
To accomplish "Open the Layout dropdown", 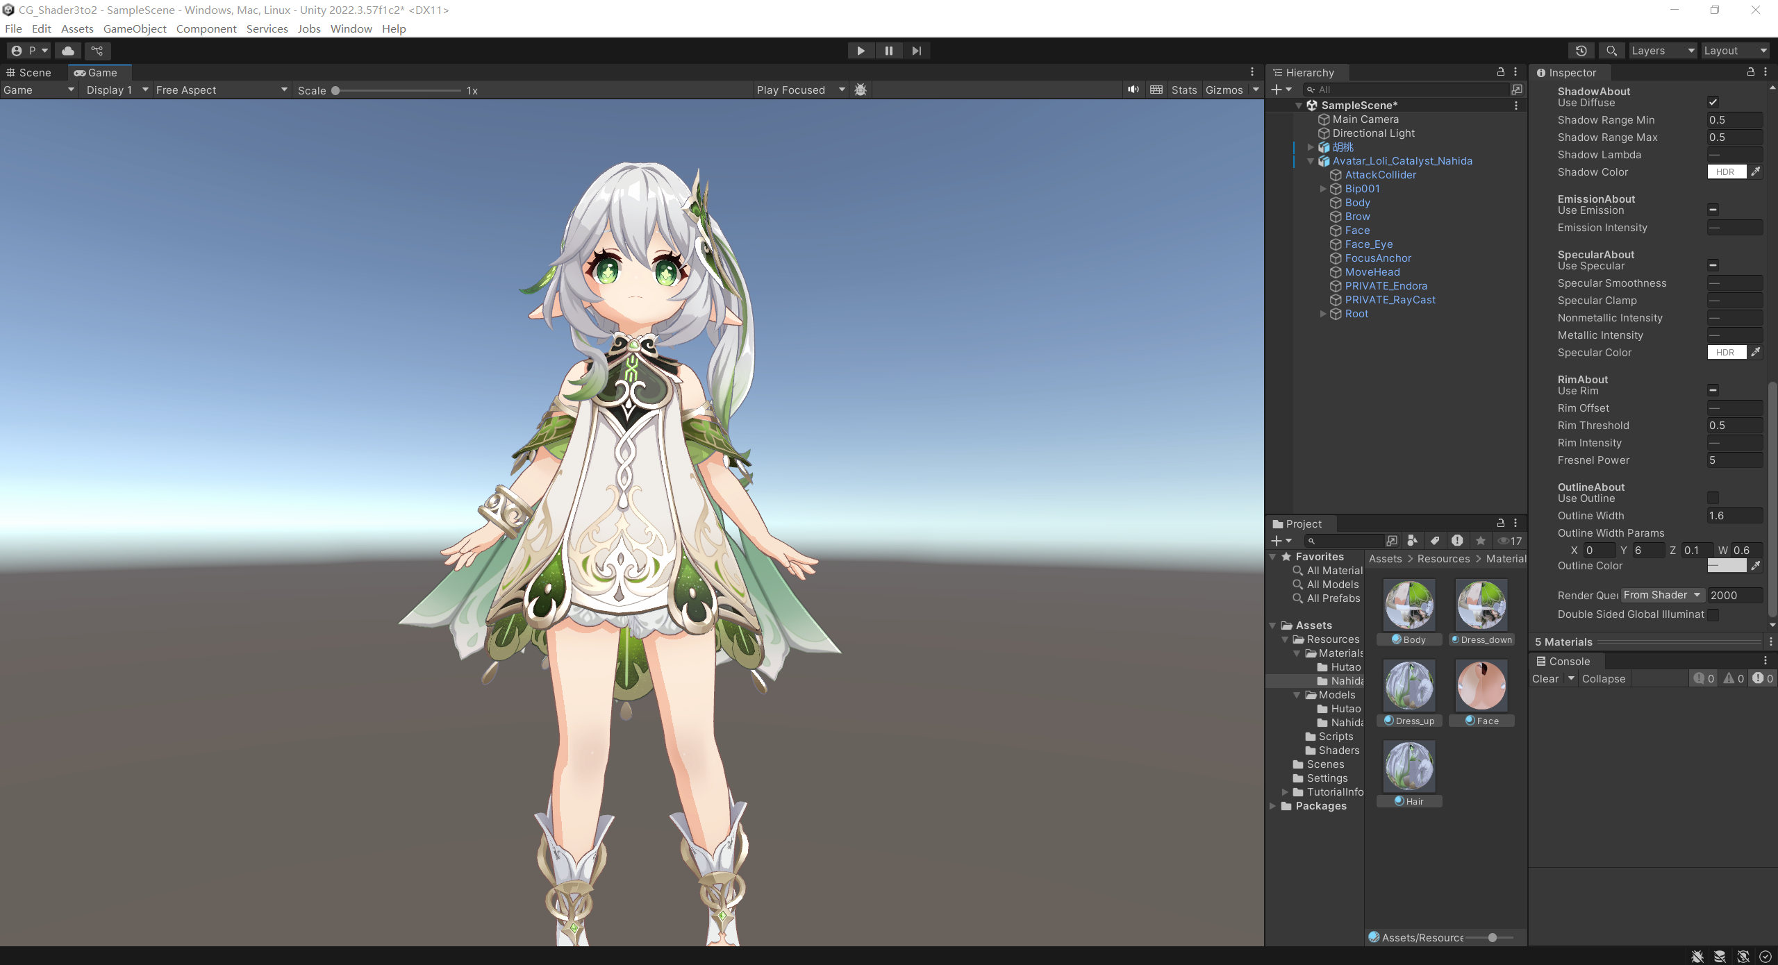I will [x=1734, y=51].
